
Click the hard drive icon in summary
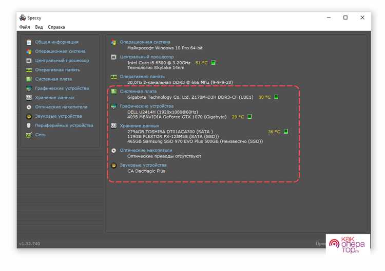(x=113, y=126)
